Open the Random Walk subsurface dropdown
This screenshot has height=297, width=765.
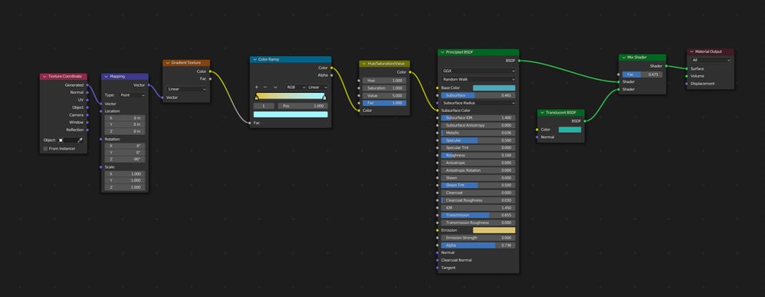pyautogui.click(x=478, y=79)
